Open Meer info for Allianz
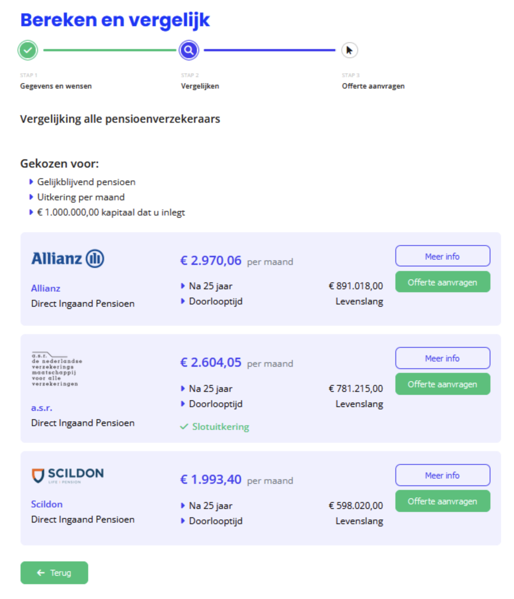 tap(443, 256)
